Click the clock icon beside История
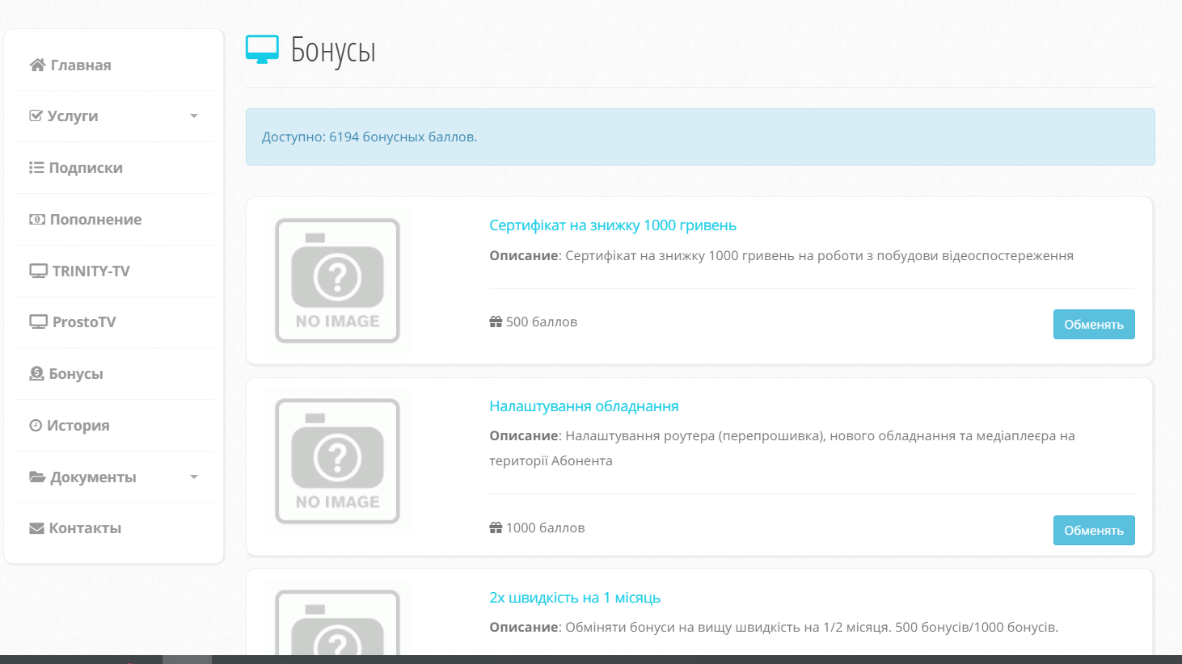Screen dimensions: 1182x664 point(36,426)
